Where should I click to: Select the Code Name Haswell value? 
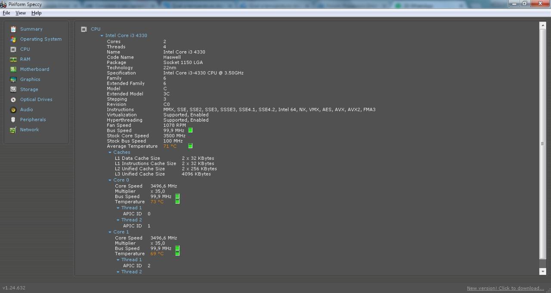172,57
